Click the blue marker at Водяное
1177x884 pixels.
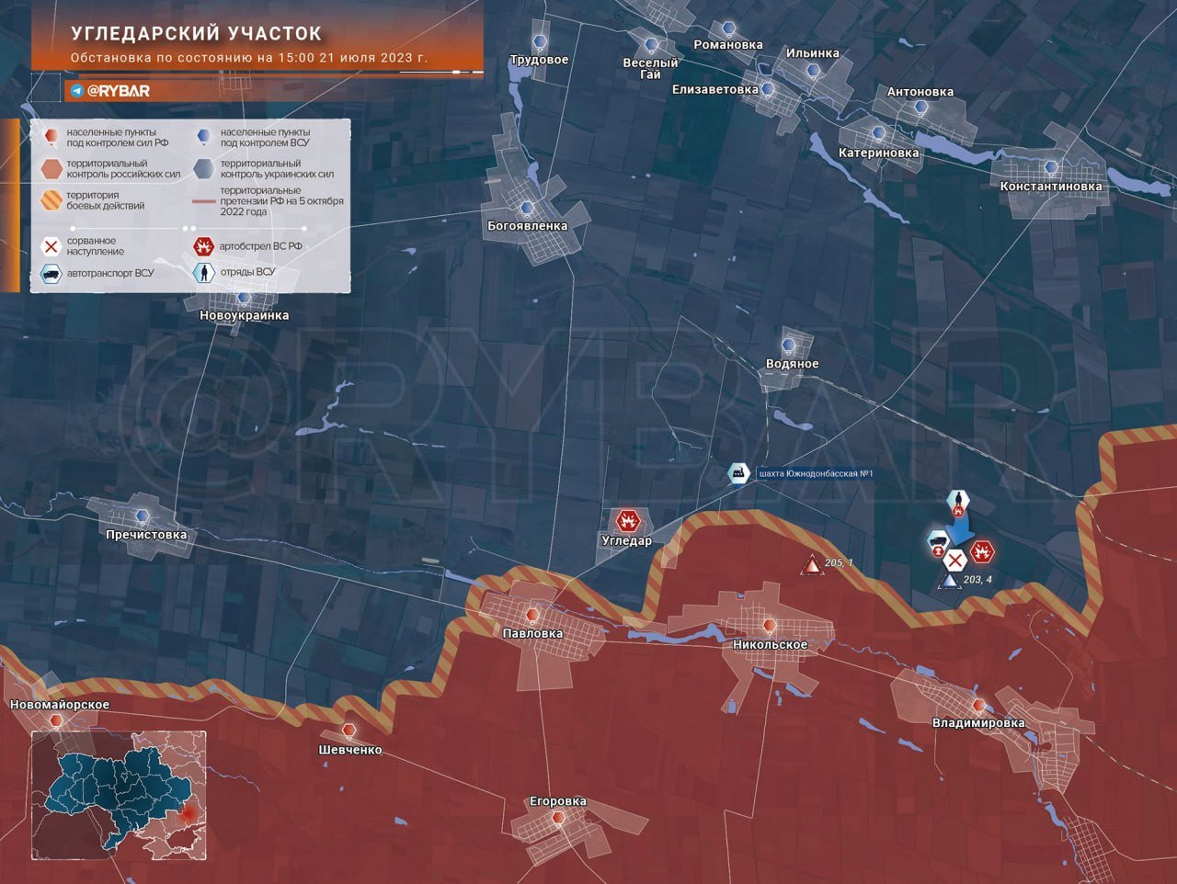coord(788,346)
